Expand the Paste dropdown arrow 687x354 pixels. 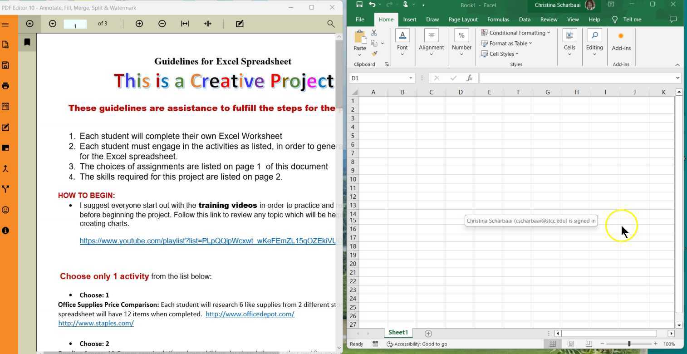tap(359, 54)
